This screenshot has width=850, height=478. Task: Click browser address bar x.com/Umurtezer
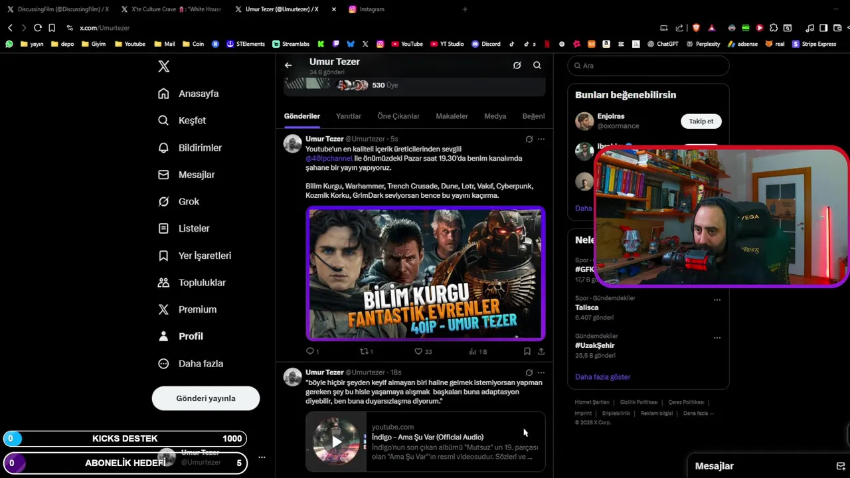pos(104,28)
